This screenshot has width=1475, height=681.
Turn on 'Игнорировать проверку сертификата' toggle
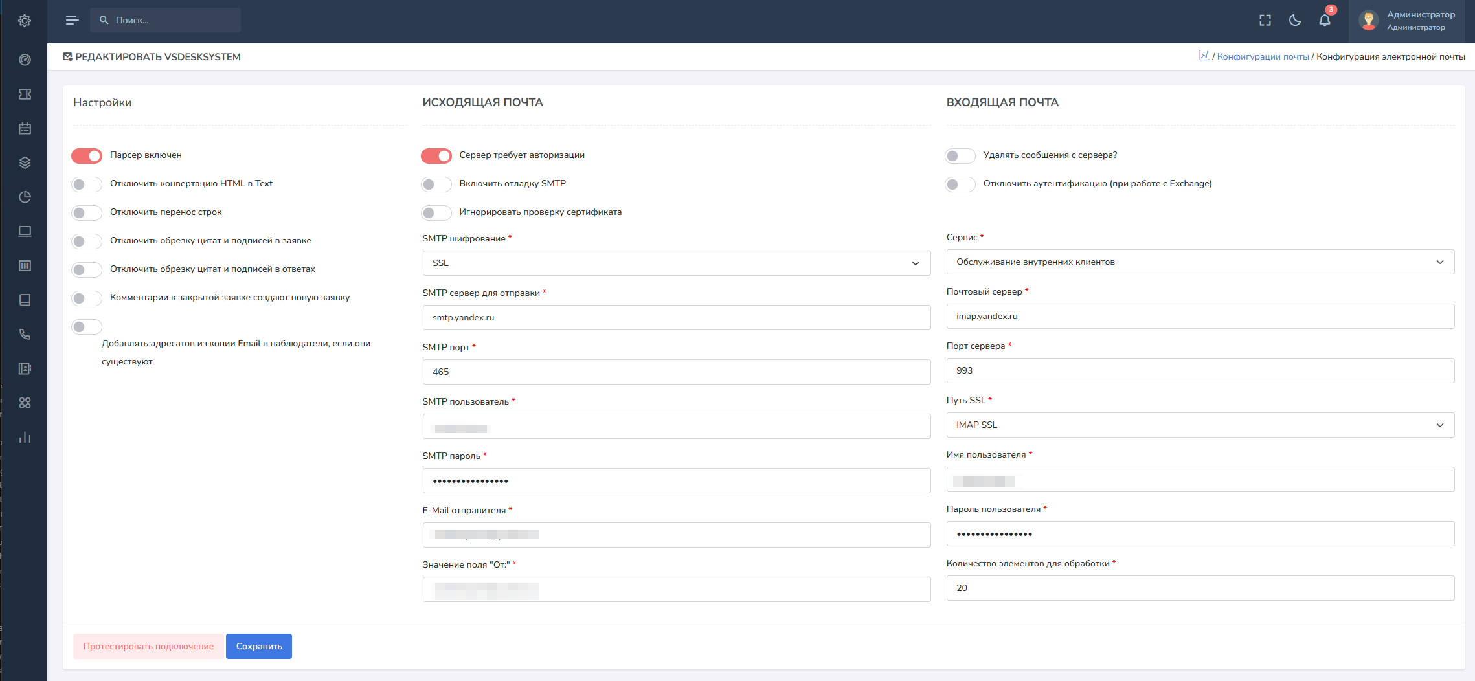(436, 213)
